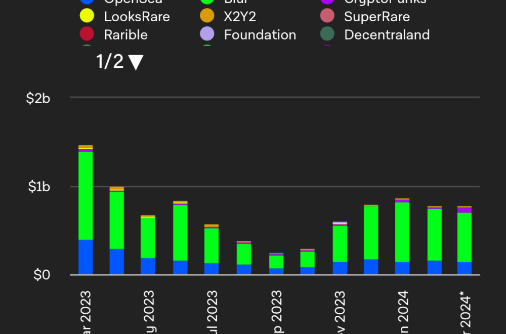Click the $1b y-axis label
The width and height of the screenshot is (506, 334).
(x=39, y=187)
